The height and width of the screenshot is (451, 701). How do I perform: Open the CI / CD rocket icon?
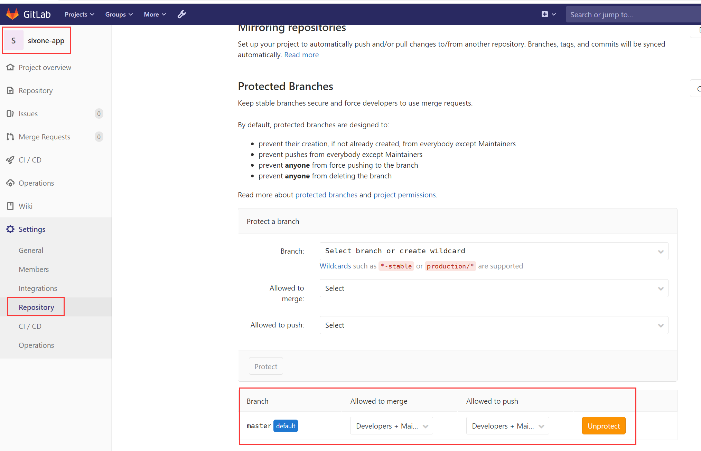10,160
